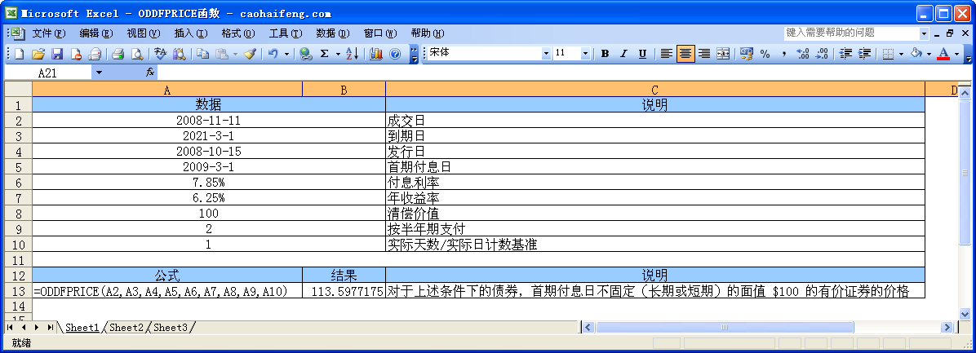Send the workbook by e-mail
Viewport: 976px width, 353px height.
tap(95, 54)
